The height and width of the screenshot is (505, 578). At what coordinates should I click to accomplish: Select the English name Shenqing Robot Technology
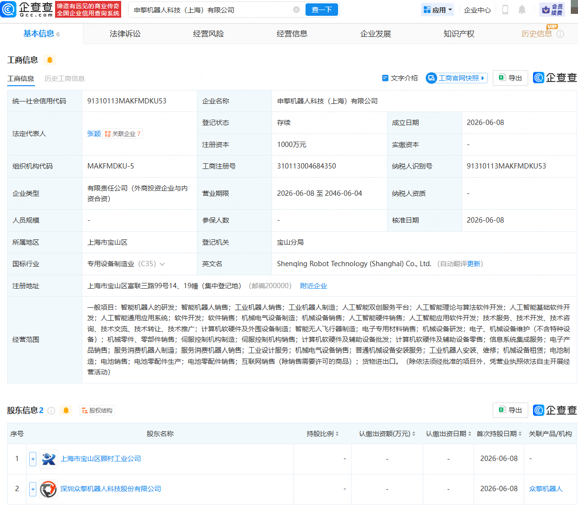(x=354, y=264)
